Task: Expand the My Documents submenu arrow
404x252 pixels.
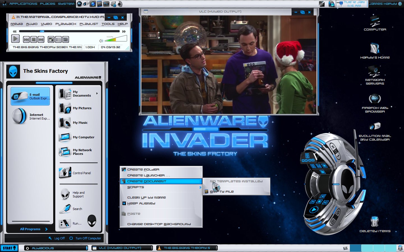Action: [97, 94]
